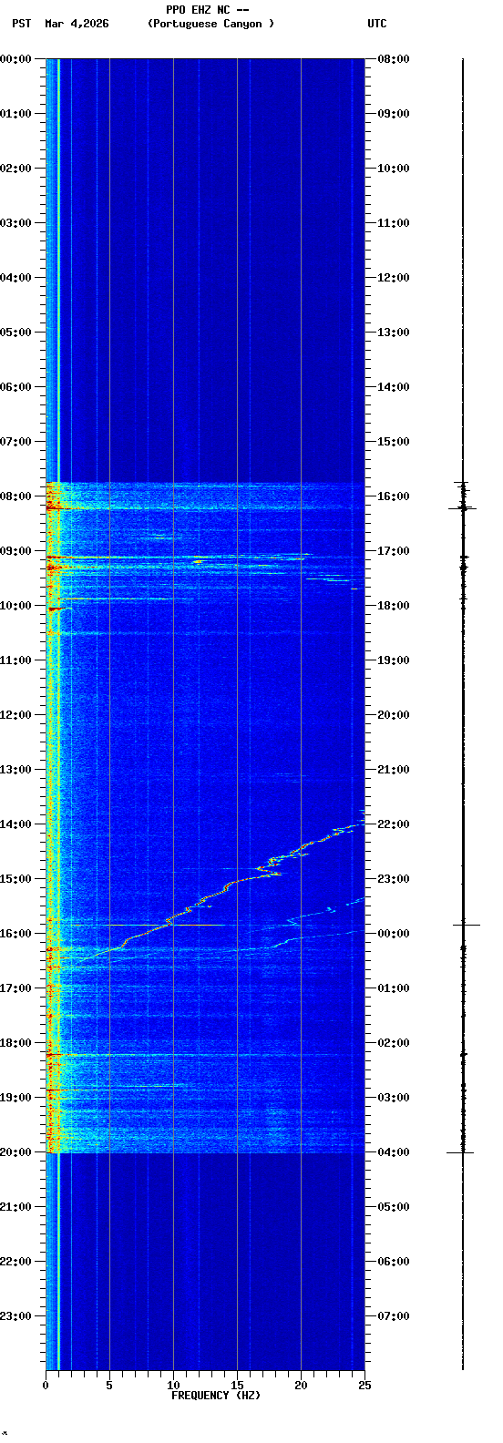
Task: Click the UTC axis '14:00' label
Action: [394, 387]
